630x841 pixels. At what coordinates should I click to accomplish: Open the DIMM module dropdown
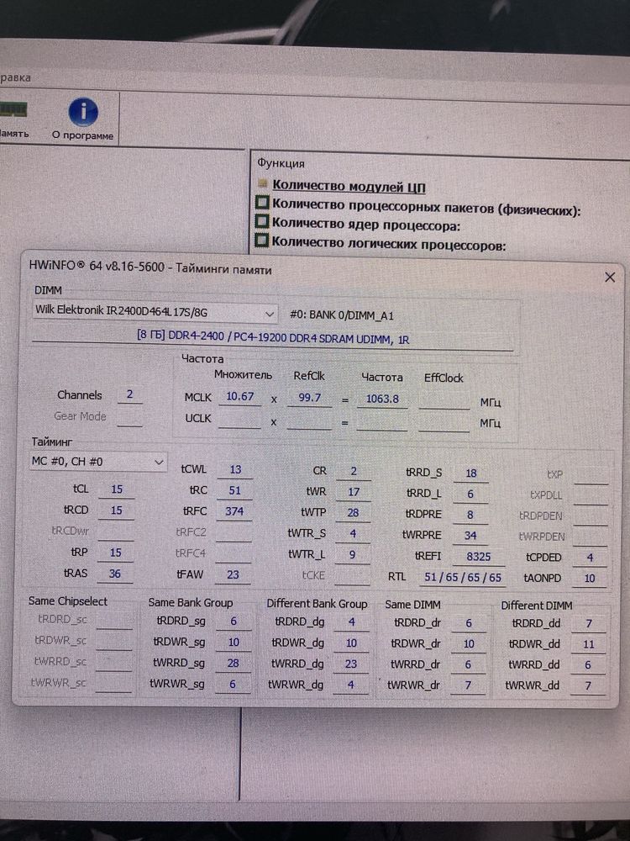155,312
